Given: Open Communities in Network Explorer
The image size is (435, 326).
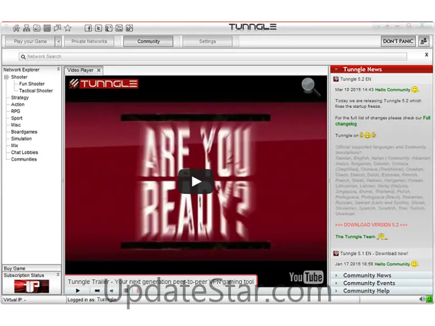Looking at the screenshot, I should click(x=24, y=159).
